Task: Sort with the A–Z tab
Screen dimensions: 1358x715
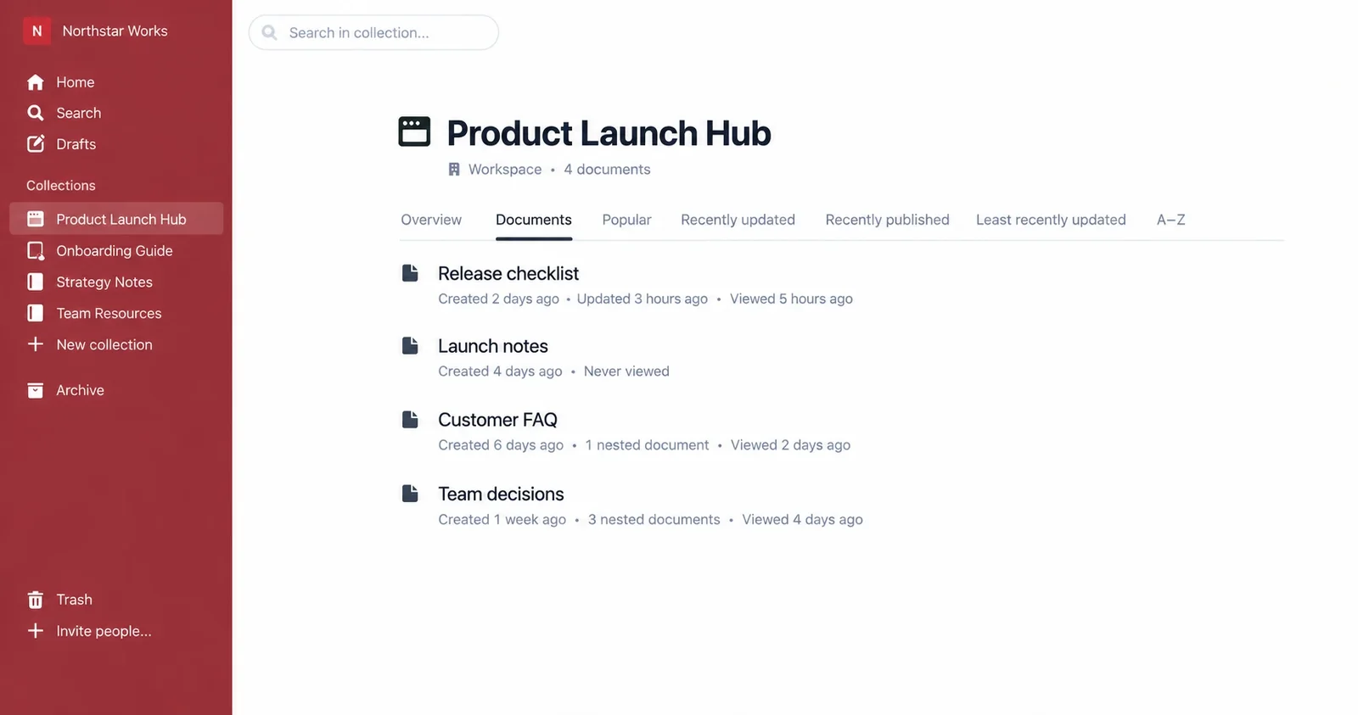Action: pos(1170,220)
